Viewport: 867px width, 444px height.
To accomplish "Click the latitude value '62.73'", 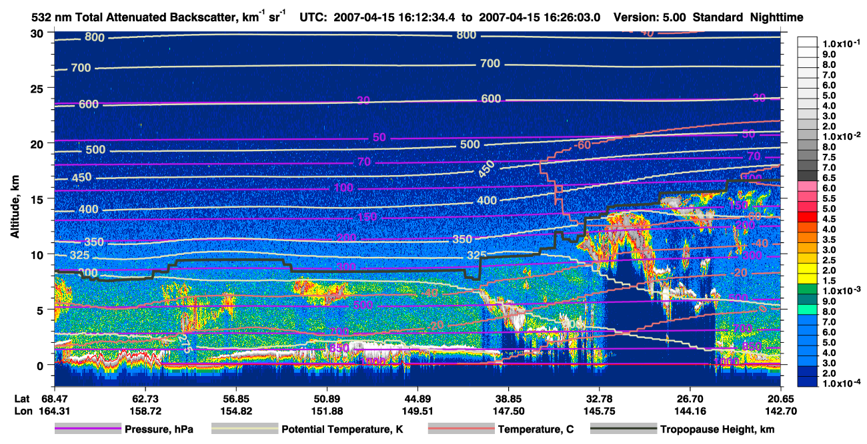I will point(145,398).
